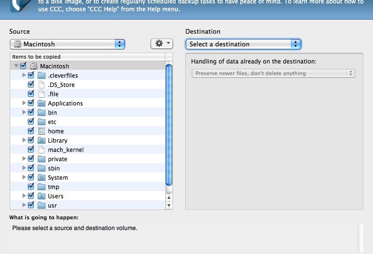Uncheck the System checkbox
This screenshot has width=373, height=254.
coord(31,177)
